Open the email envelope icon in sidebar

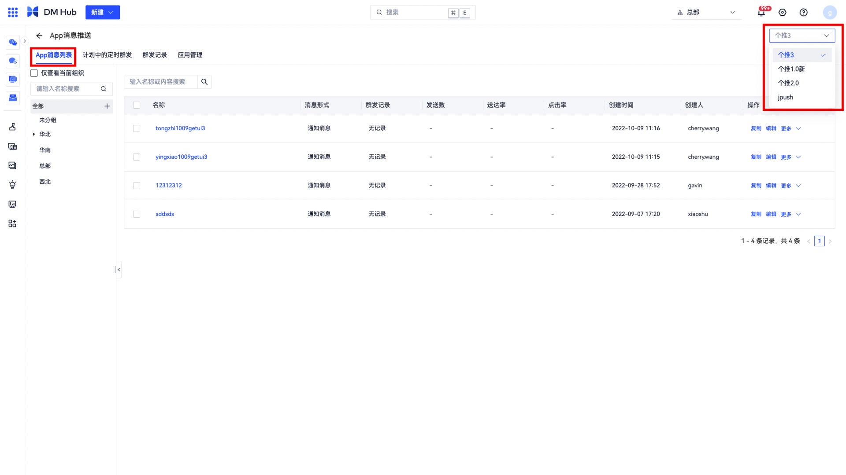click(13, 98)
